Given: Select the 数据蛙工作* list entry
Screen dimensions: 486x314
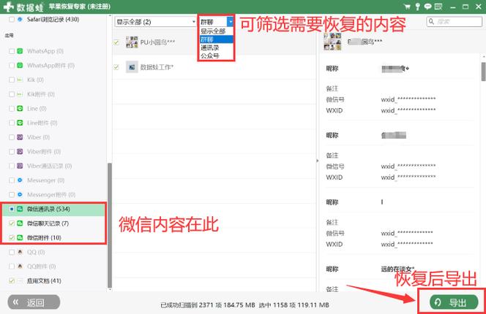Looking at the screenshot, I should click(214, 67).
